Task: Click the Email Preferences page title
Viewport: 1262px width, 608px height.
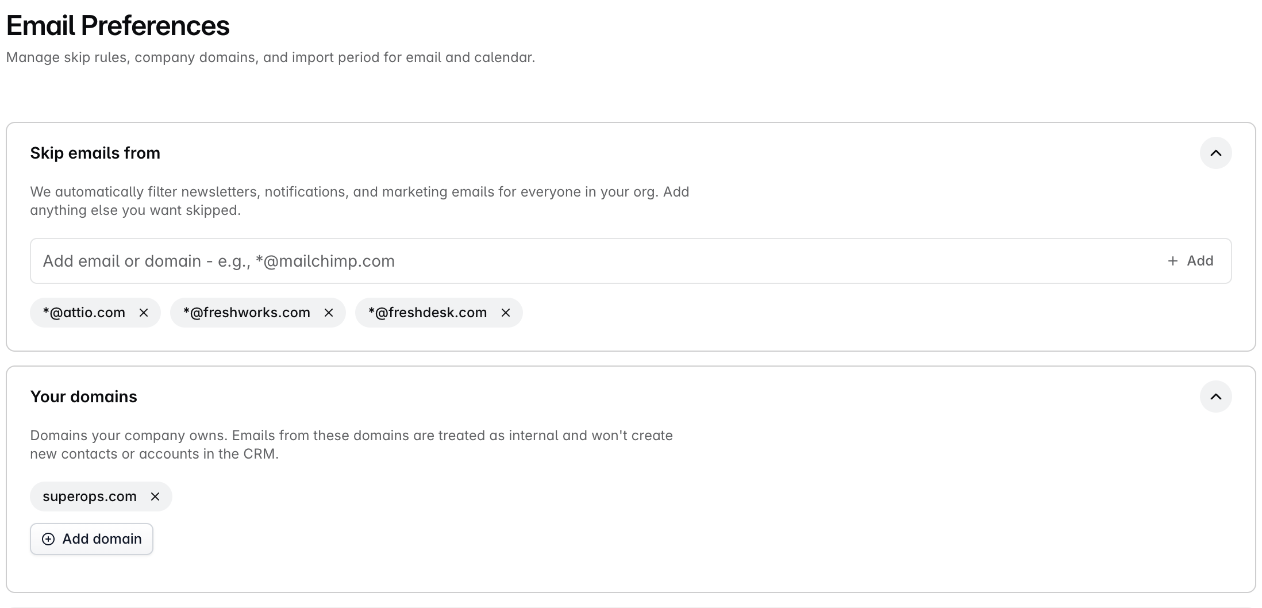Action: pos(118,25)
